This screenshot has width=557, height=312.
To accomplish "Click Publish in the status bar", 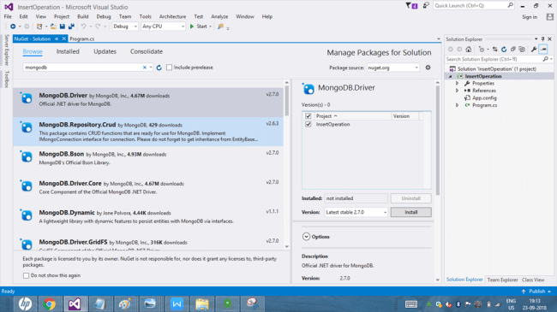I will tap(536, 291).
